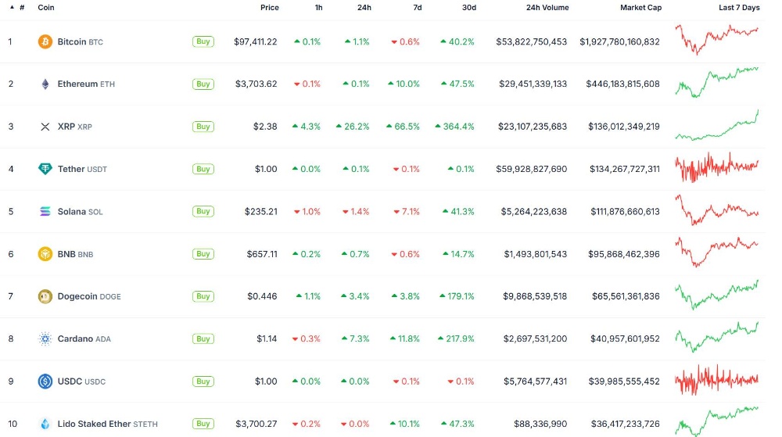Viewport: 782px width, 437px height.
Task: Open the USDC coin page link
Action: click(x=82, y=381)
